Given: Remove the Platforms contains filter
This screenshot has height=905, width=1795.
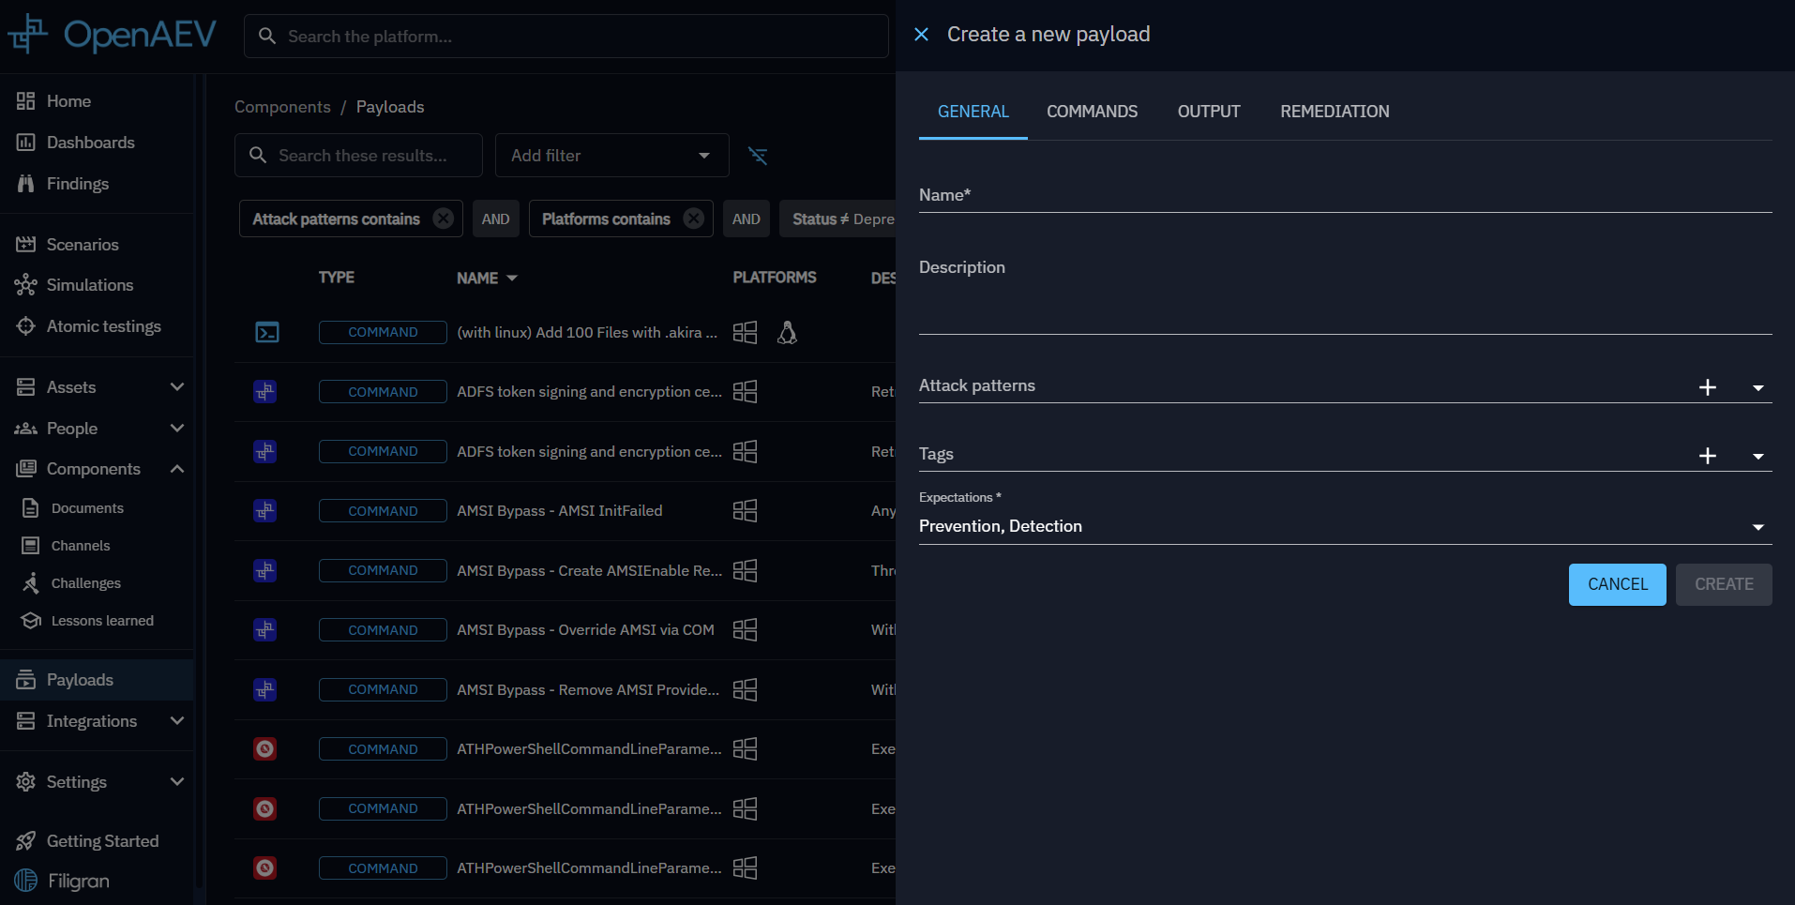Looking at the screenshot, I should [x=693, y=219].
